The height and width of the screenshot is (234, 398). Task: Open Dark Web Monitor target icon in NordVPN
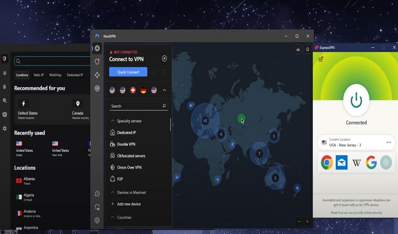(97, 88)
